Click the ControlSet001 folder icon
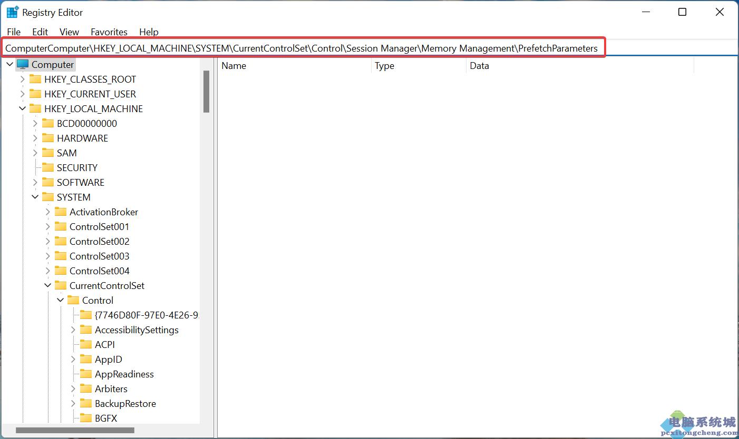 61,226
